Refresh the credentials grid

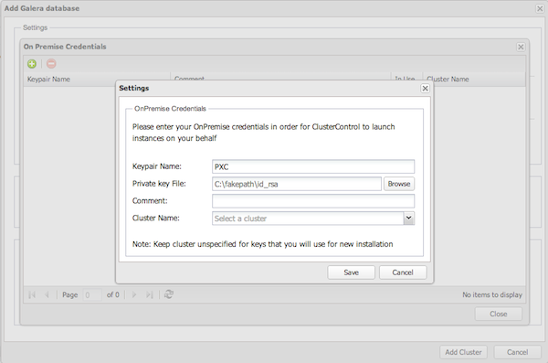point(169,294)
